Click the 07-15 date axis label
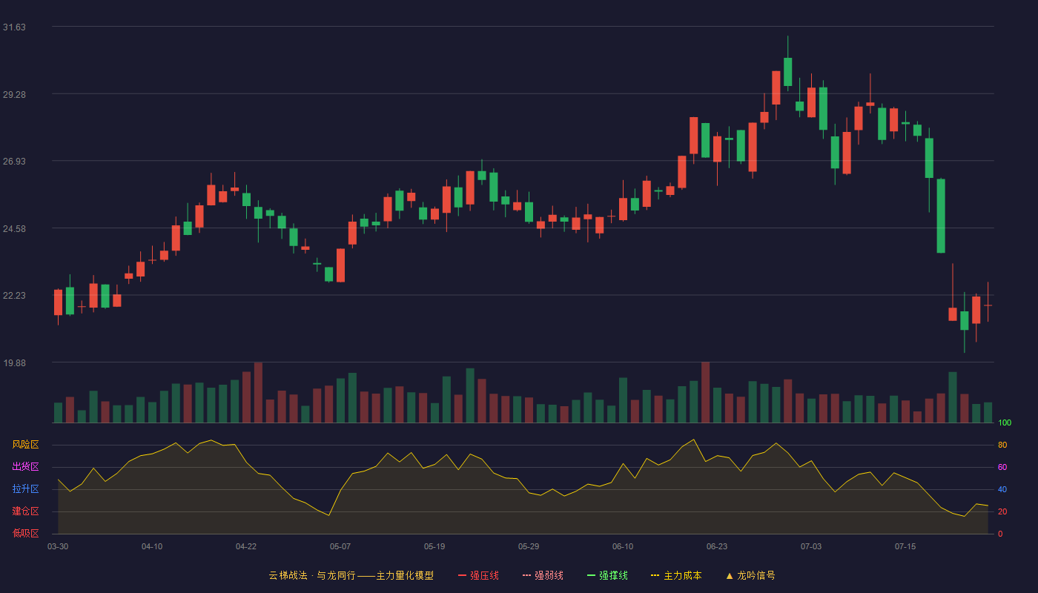The width and height of the screenshot is (1038, 593). tap(905, 546)
